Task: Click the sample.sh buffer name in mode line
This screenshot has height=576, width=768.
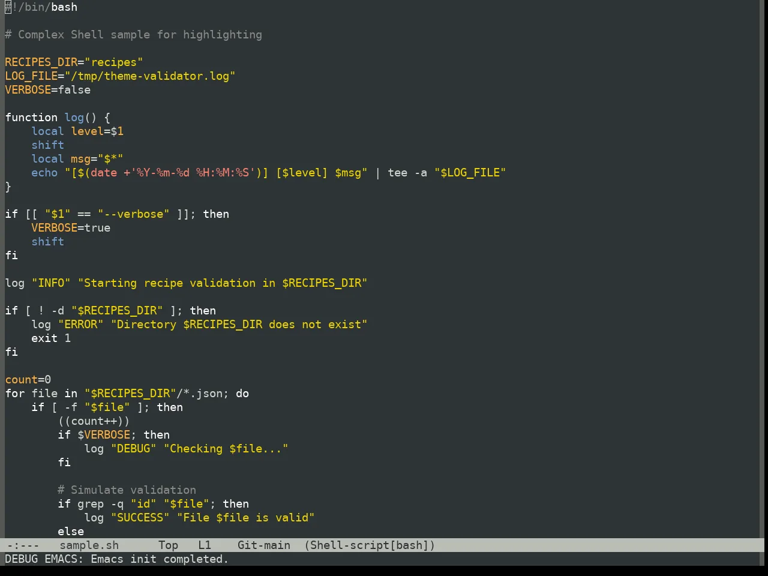Action: 89,545
